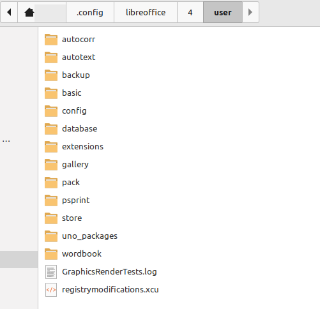Click the truncated sidebar entry with ellipsis
Image resolution: width=320 pixels, height=309 pixels.
[6, 141]
